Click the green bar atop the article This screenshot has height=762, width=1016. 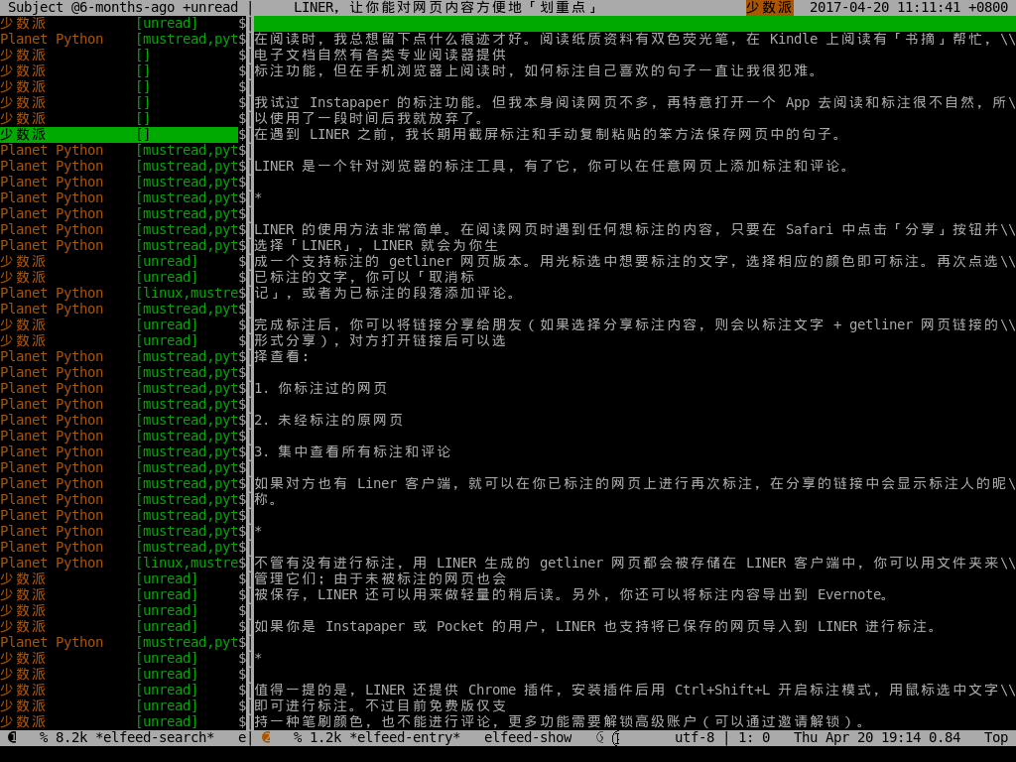click(x=635, y=23)
